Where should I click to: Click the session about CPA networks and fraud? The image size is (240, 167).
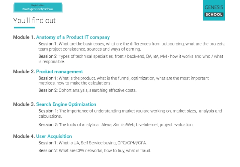click(x=94, y=150)
